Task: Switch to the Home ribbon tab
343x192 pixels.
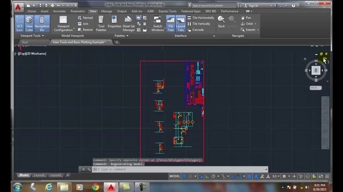Action: [32, 11]
